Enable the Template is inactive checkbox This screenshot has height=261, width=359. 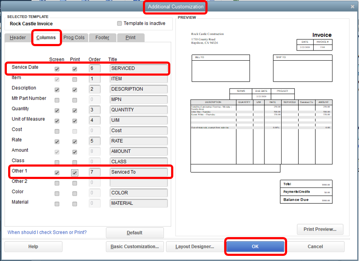coord(119,23)
